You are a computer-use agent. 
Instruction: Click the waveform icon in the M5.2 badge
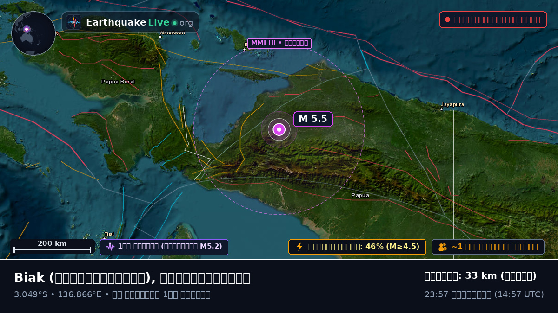pyautogui.click(x=110, y=247)
